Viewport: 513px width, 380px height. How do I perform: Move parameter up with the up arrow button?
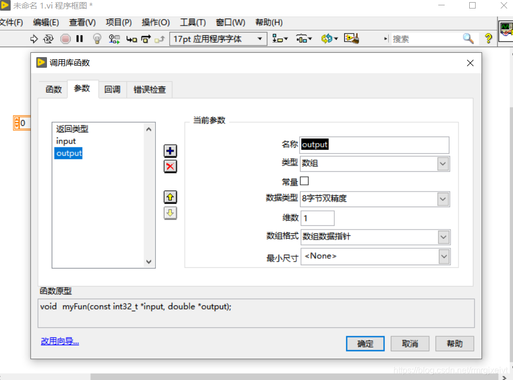click(x=170, y=197)
